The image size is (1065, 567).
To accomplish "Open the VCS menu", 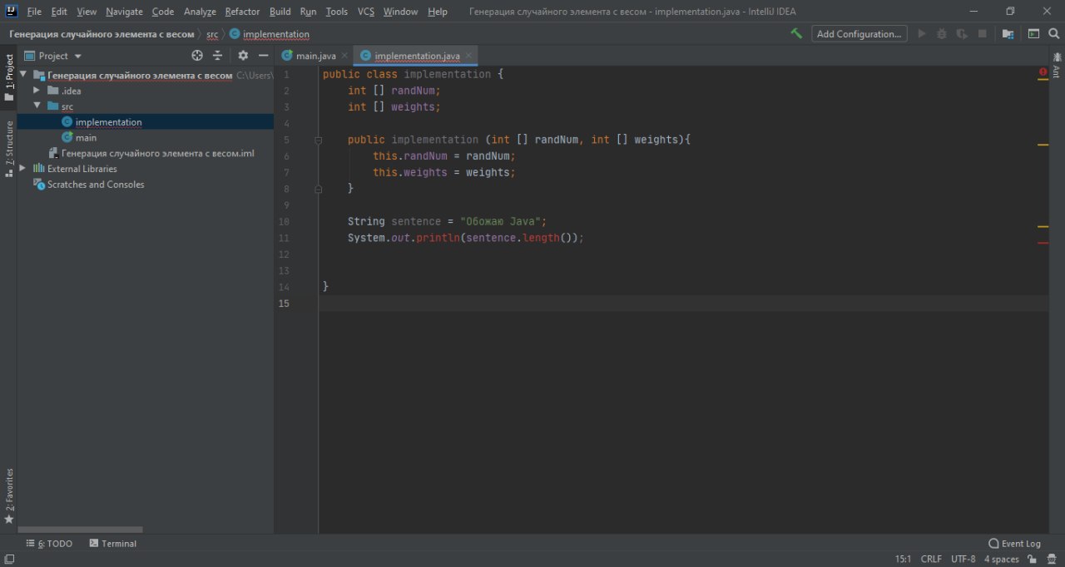I will tap(366, 12).
